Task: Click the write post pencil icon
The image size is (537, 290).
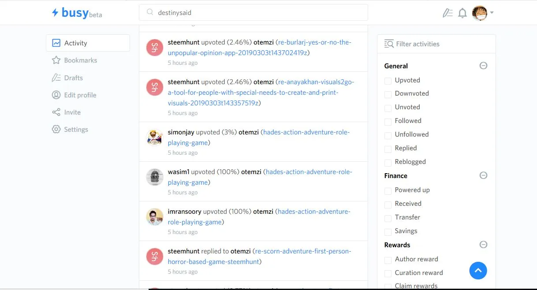Action: tap(447, 13)
